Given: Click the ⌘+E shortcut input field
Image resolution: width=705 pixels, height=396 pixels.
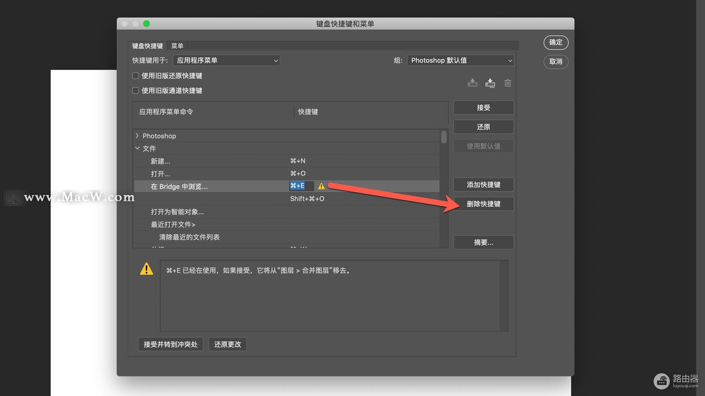Looking at the screenshot, I should coord(301,186).
